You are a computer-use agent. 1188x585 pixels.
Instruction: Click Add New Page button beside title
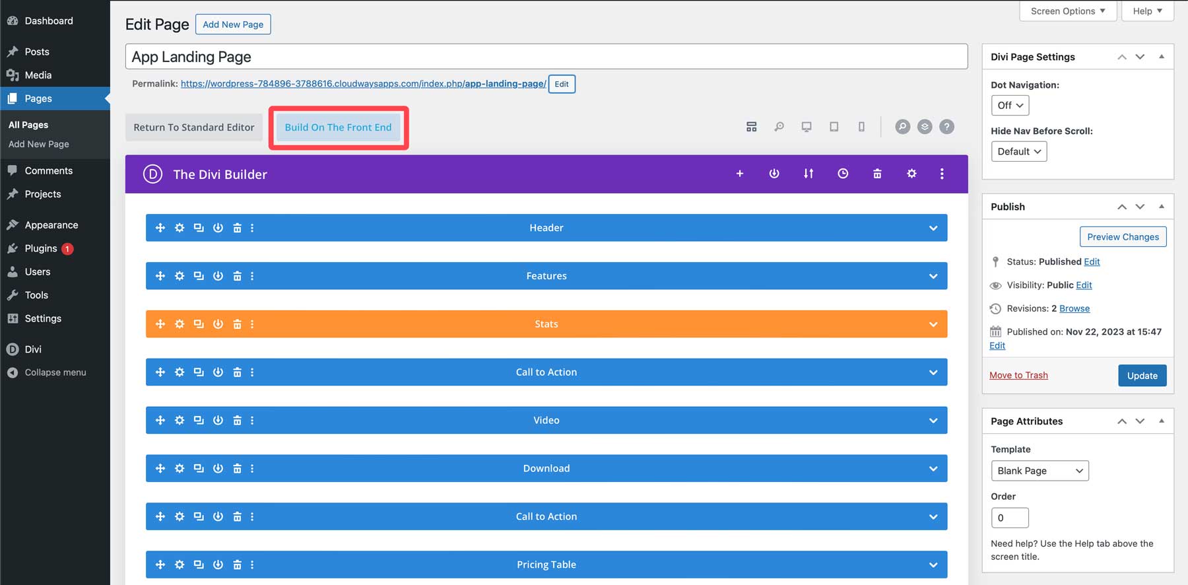pos(233,24)
